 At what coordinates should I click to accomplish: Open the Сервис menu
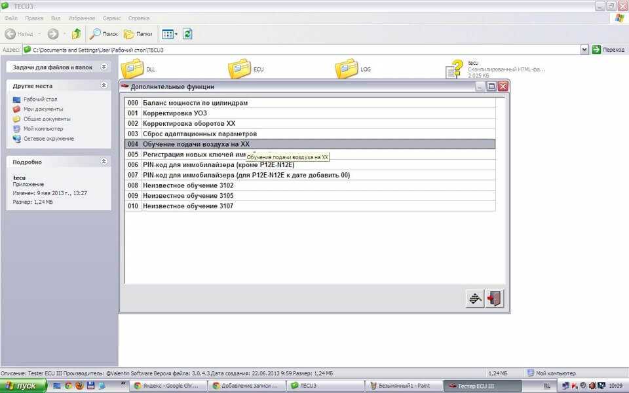(x=111, y=18)
